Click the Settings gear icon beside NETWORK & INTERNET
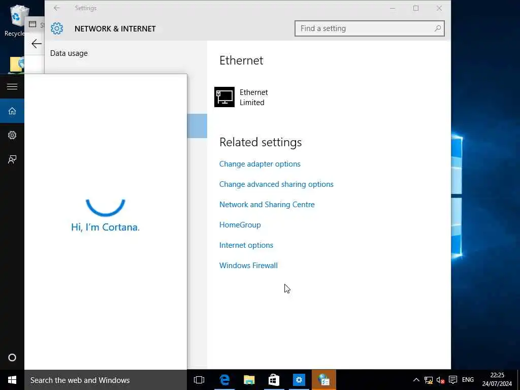 pyautogui.click(x=57, y=28)
